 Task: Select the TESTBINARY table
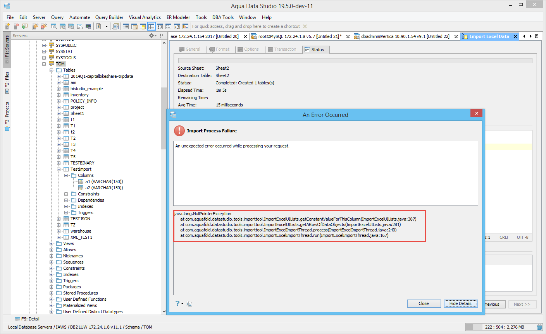click(83, 163)
